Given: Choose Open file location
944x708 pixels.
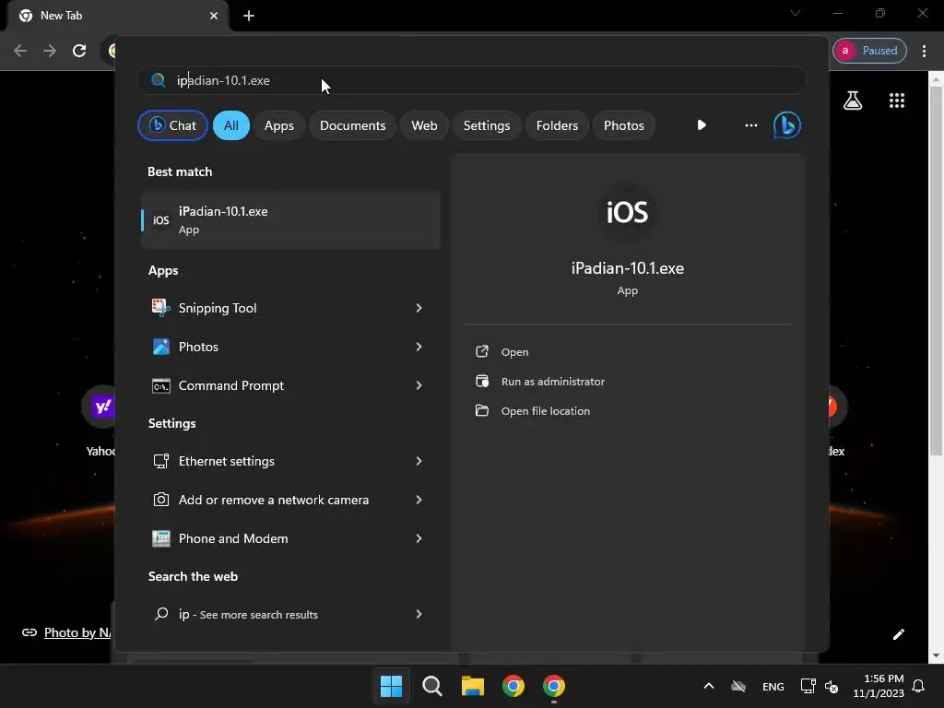Looking at the screenshot, I should 546,411.
